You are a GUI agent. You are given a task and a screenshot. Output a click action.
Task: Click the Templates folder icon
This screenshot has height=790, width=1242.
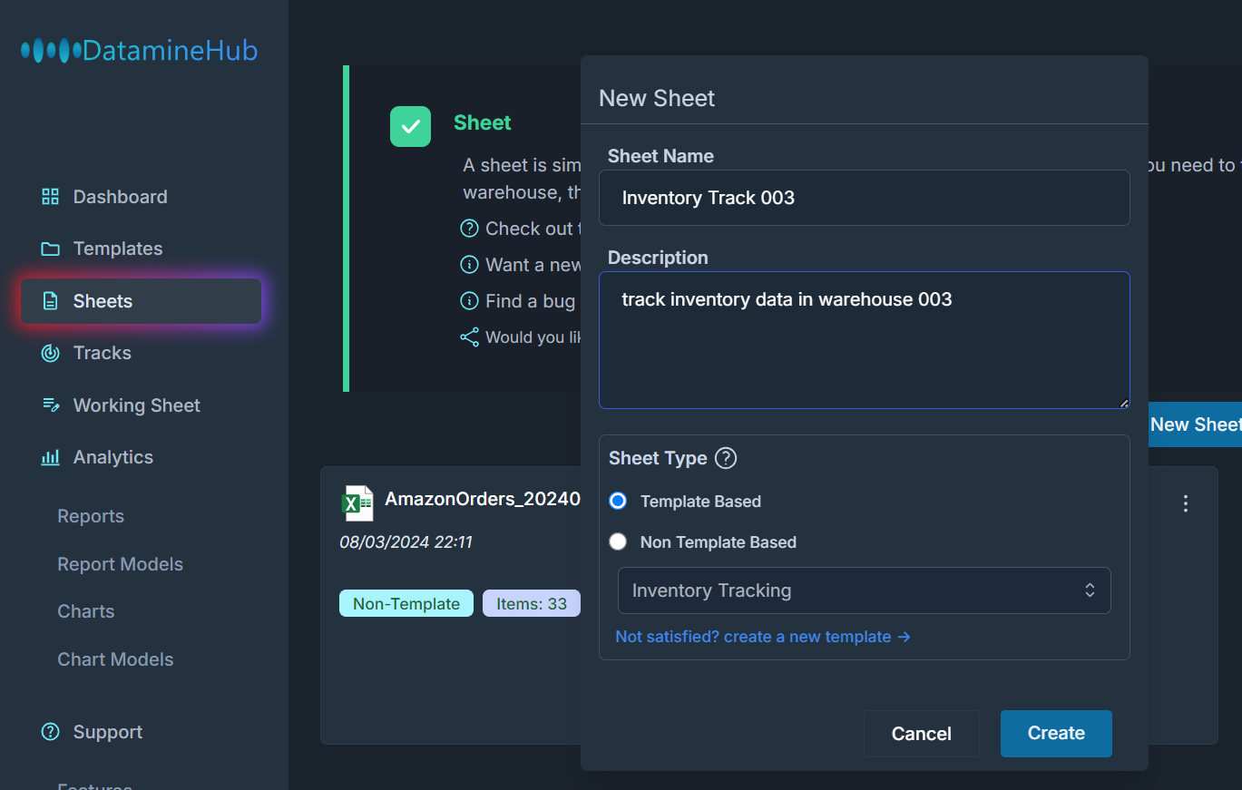[51, 249]
